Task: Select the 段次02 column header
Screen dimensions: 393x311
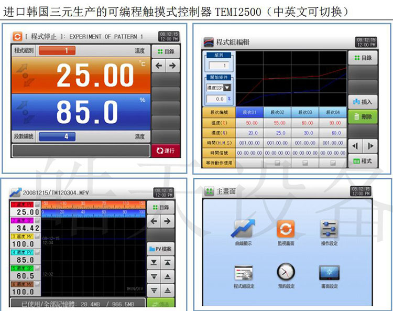Action: (x=277, y=112)
